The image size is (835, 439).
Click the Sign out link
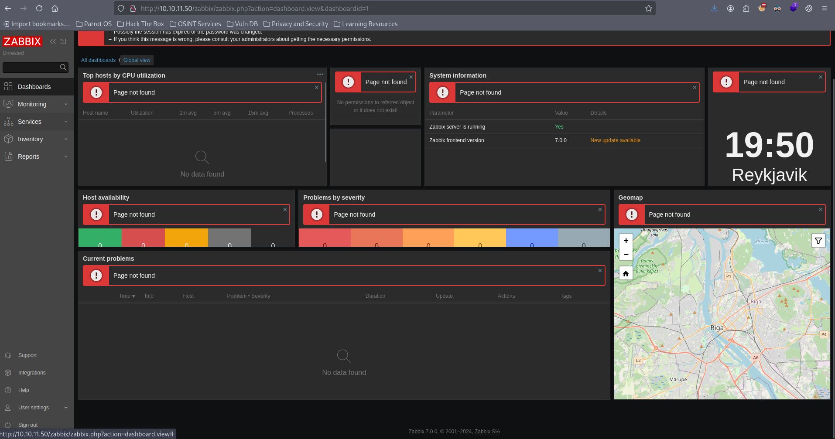[x=28, y=425]
